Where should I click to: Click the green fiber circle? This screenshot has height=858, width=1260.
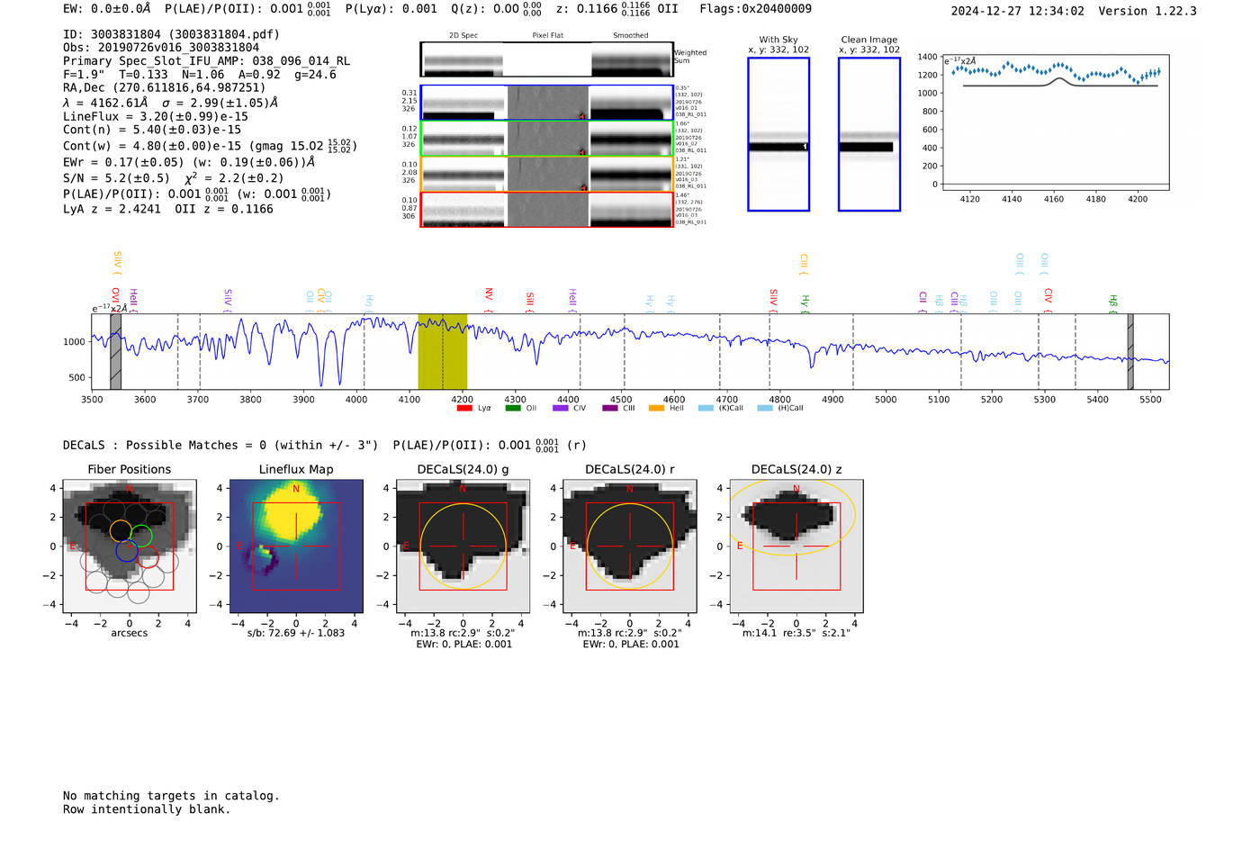tap(141, 537)
